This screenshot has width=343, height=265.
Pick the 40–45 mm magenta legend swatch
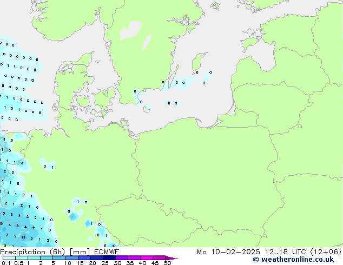[x=147, y=258]
